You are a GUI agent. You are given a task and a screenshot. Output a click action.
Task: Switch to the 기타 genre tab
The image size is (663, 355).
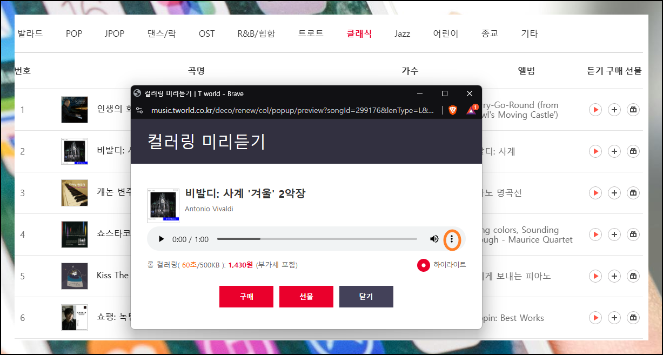[530, 34]
